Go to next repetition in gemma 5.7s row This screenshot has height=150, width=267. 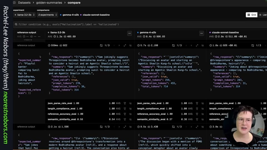point(191,45)
